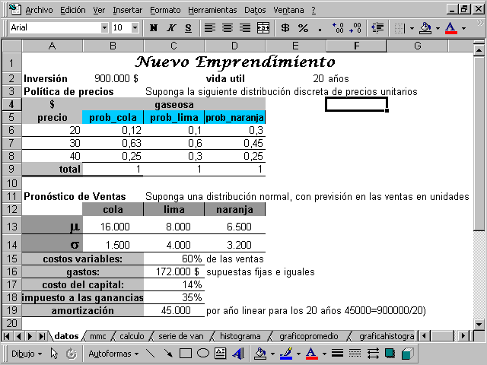The height and width of the screenshot is (365, 487).
Task: Choose dash style in drawing toolbar
Action: [355, 354]
